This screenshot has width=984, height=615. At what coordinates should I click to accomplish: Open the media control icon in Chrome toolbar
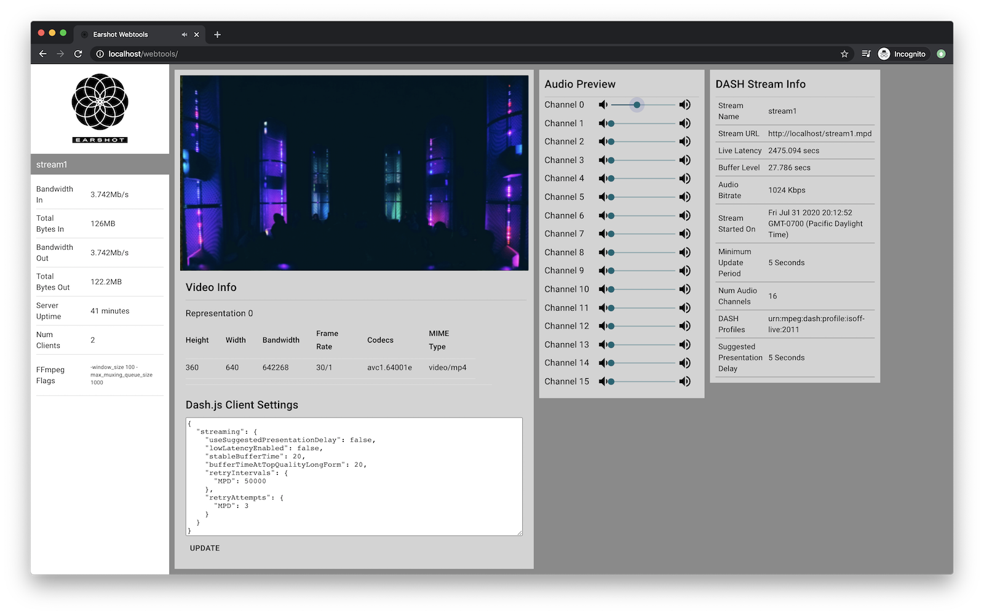866,54
